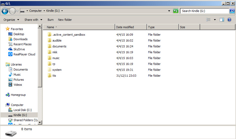Expand dropdown arrow before Computer breadcrumb
This screenshot has width=236, height=139.
(x=27, y=11)
